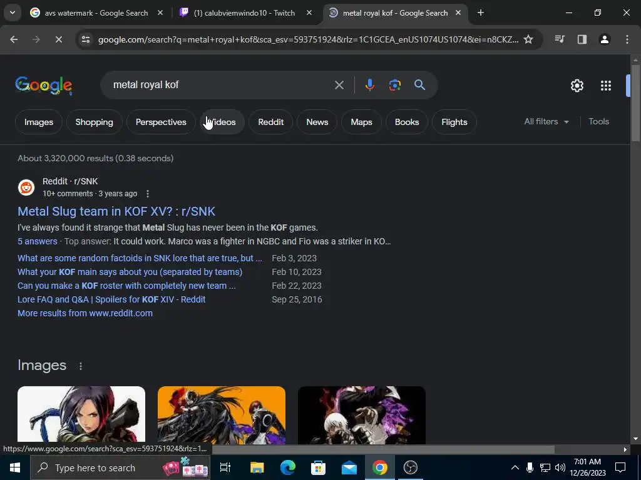The width and height of the screenshot is (641, 480).
Task: Click horizontal scrollbar right arrow
Action: [x=625, y=449]
